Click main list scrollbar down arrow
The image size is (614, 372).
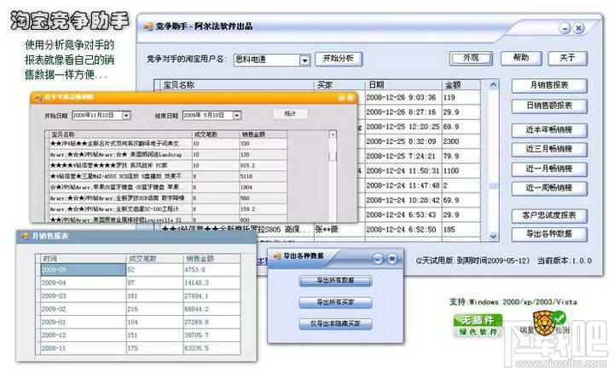point(494,236)
